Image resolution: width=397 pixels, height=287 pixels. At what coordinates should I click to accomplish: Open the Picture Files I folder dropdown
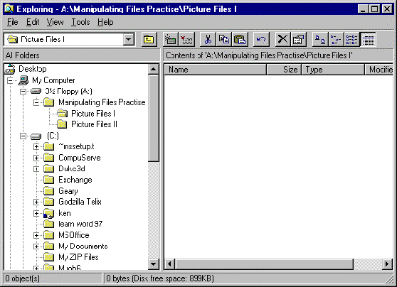(x=129, y=40)
